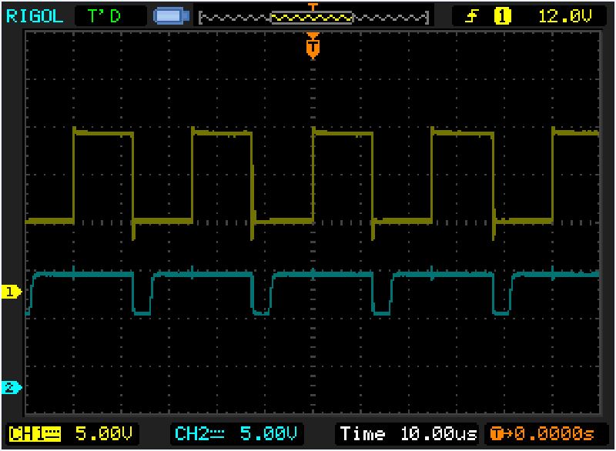Image resolution: width=616 pixels, height=451 pixels.
Task: Click the rising edge trigger icon
Action: pyautogui.click(x=471, y=16)
